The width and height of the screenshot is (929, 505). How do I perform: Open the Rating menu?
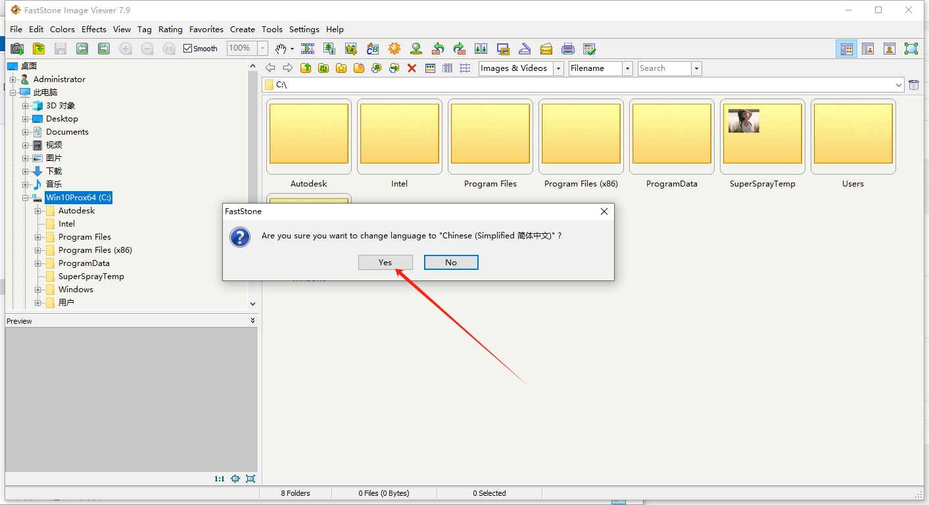[x=170, y=30]
